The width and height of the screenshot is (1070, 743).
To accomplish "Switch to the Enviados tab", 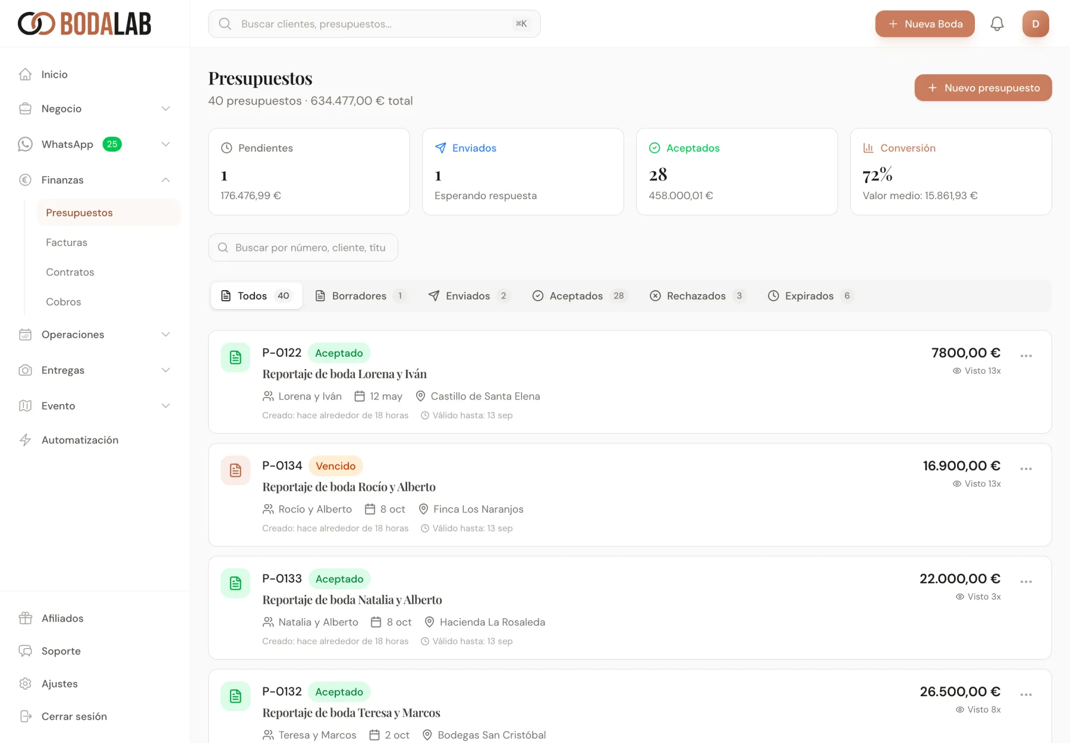I will click(469, 296).
